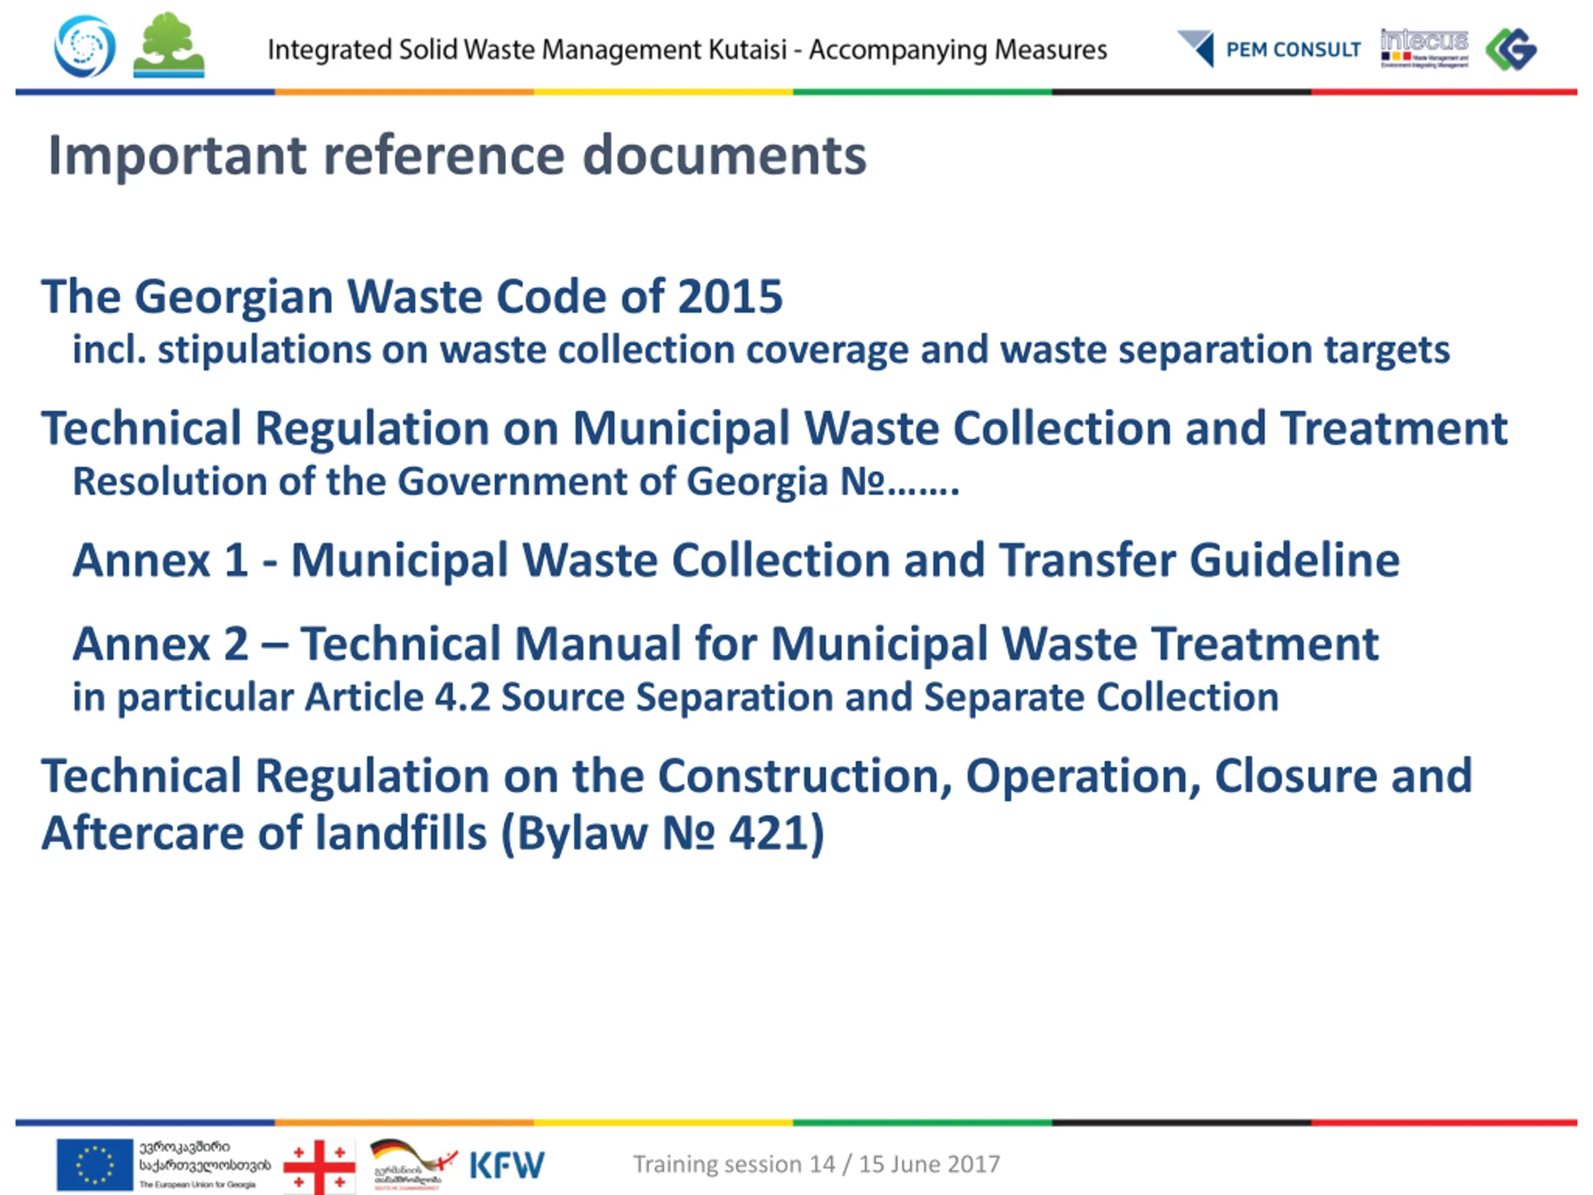The width and height of the screenshot is (1593, 1195).
Task: Click the green and blue G logo
Action: point(1511,49)
